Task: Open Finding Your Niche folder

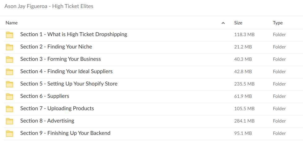Action: [x=56, y=47]
